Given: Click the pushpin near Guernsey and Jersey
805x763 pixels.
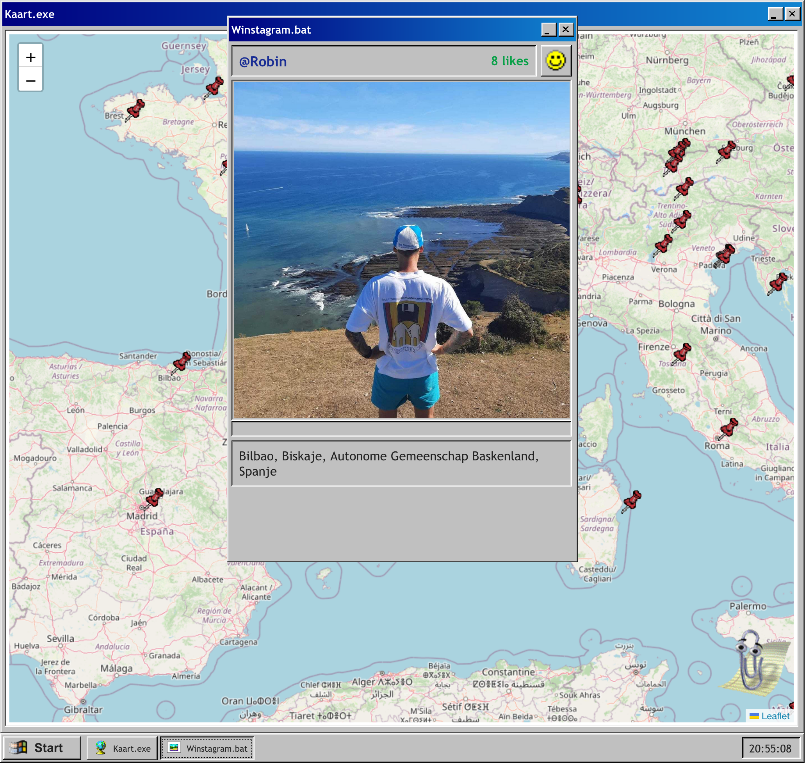Looking at the screenshot, I should [214, 87].
